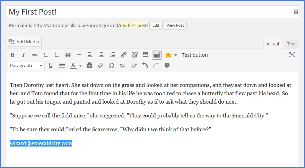Undo the last edit
305x168 pixels.
(145, 65)
